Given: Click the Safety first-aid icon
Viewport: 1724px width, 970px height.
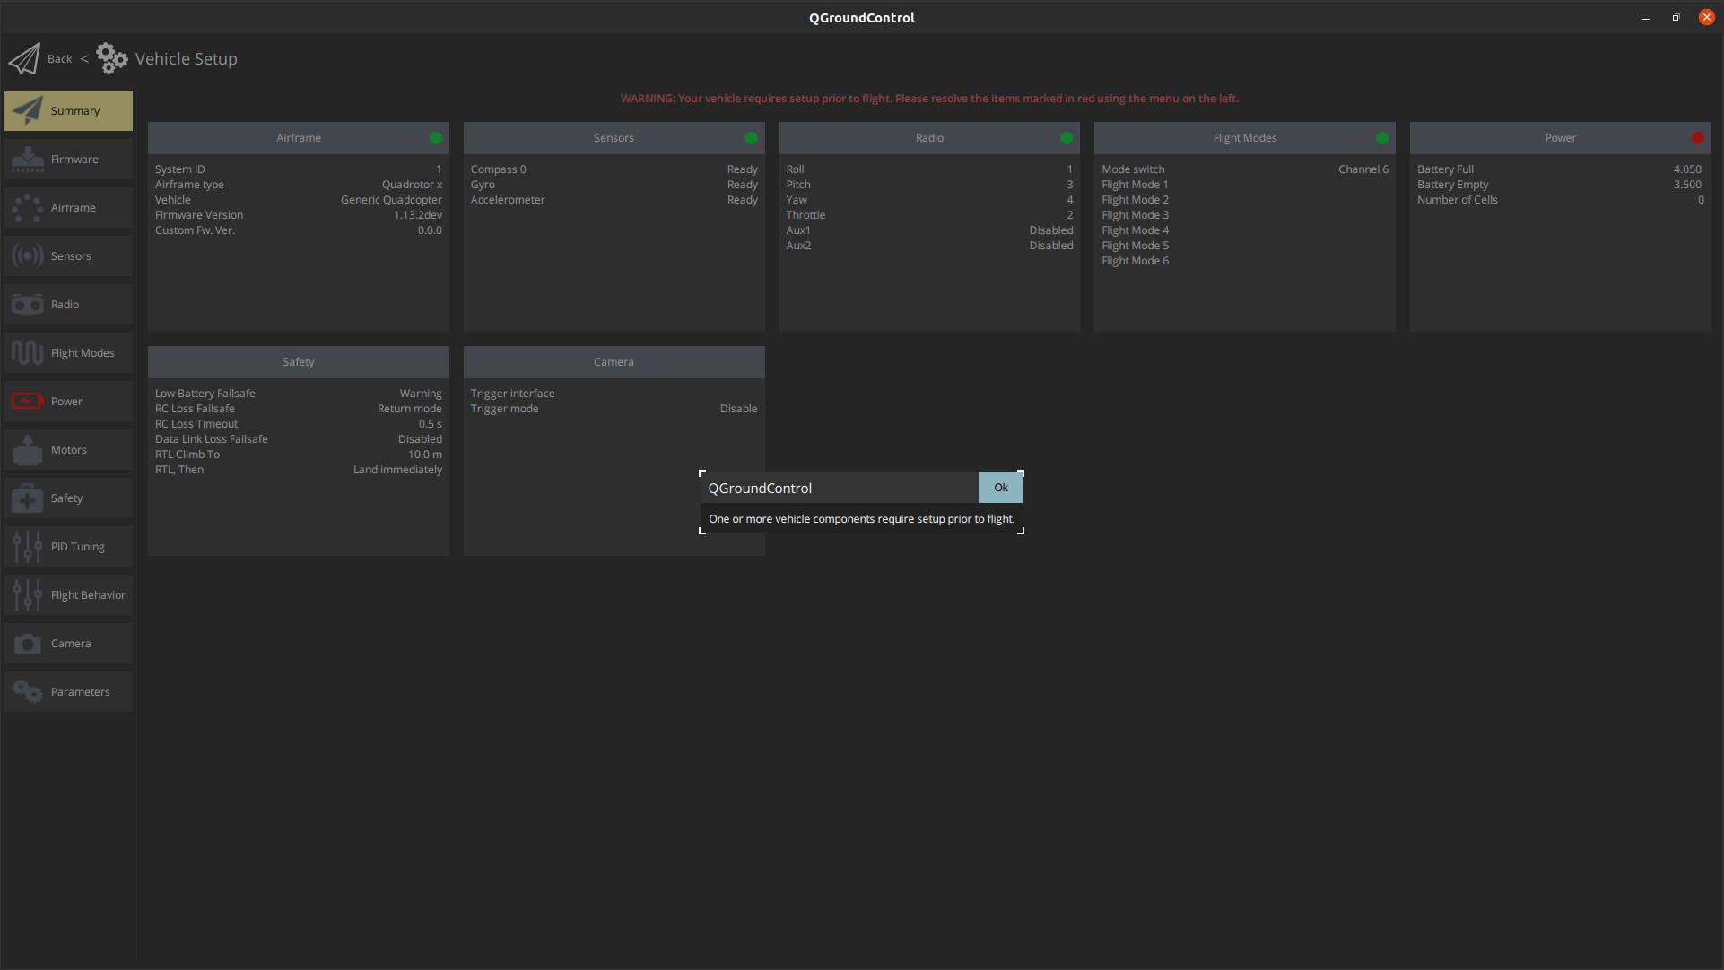Looking at the screenshot, I should 28,498.
